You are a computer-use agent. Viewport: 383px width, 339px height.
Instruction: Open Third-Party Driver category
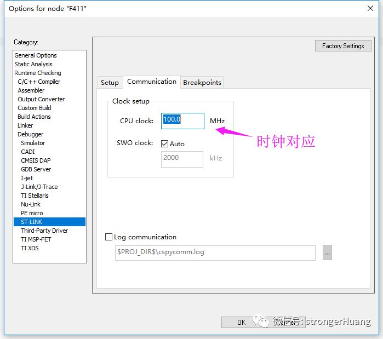(x=44, y=231)
